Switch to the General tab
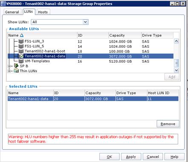 [x=12, y=12]
